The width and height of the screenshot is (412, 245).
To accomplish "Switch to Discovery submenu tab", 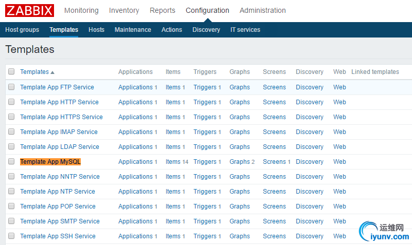I will click(x=206, y=30).
